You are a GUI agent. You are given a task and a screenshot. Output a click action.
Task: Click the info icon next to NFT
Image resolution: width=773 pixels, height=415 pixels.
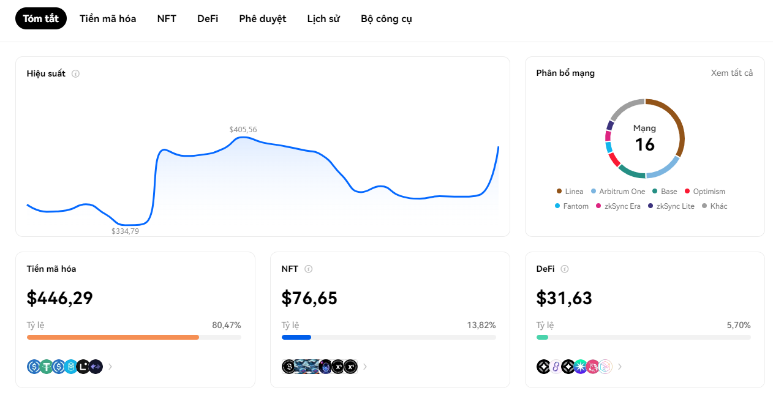click(x=309, y=269)
